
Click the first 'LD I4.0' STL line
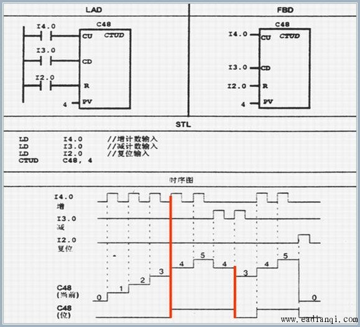(x=50, y=139)
